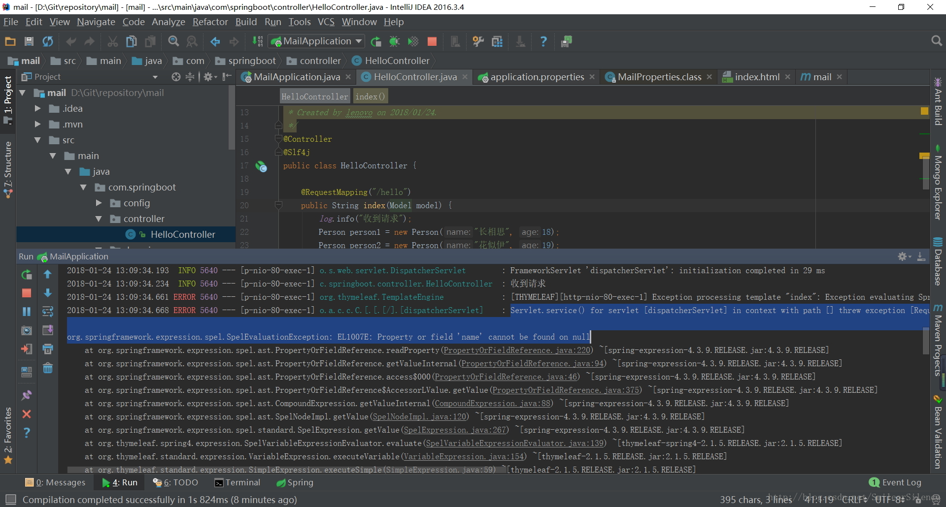Toggle the soft-wrap icon in Run panel
This screenshot has height=507, width=946.
pos(48,312)
